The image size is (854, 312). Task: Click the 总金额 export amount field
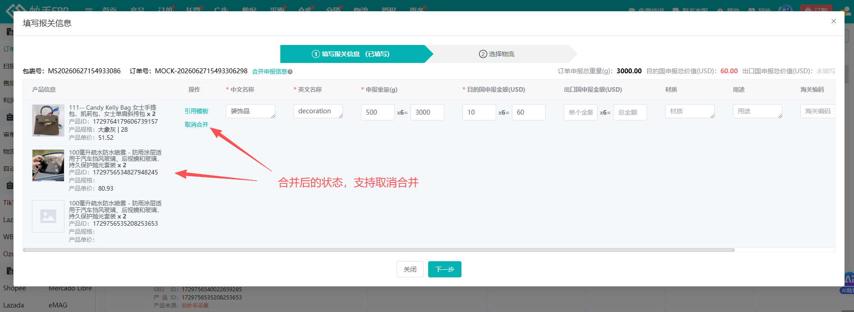[630, 112]
